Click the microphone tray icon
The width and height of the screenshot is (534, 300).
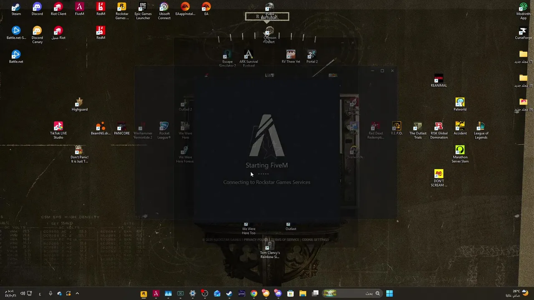(x=50, y=293)
